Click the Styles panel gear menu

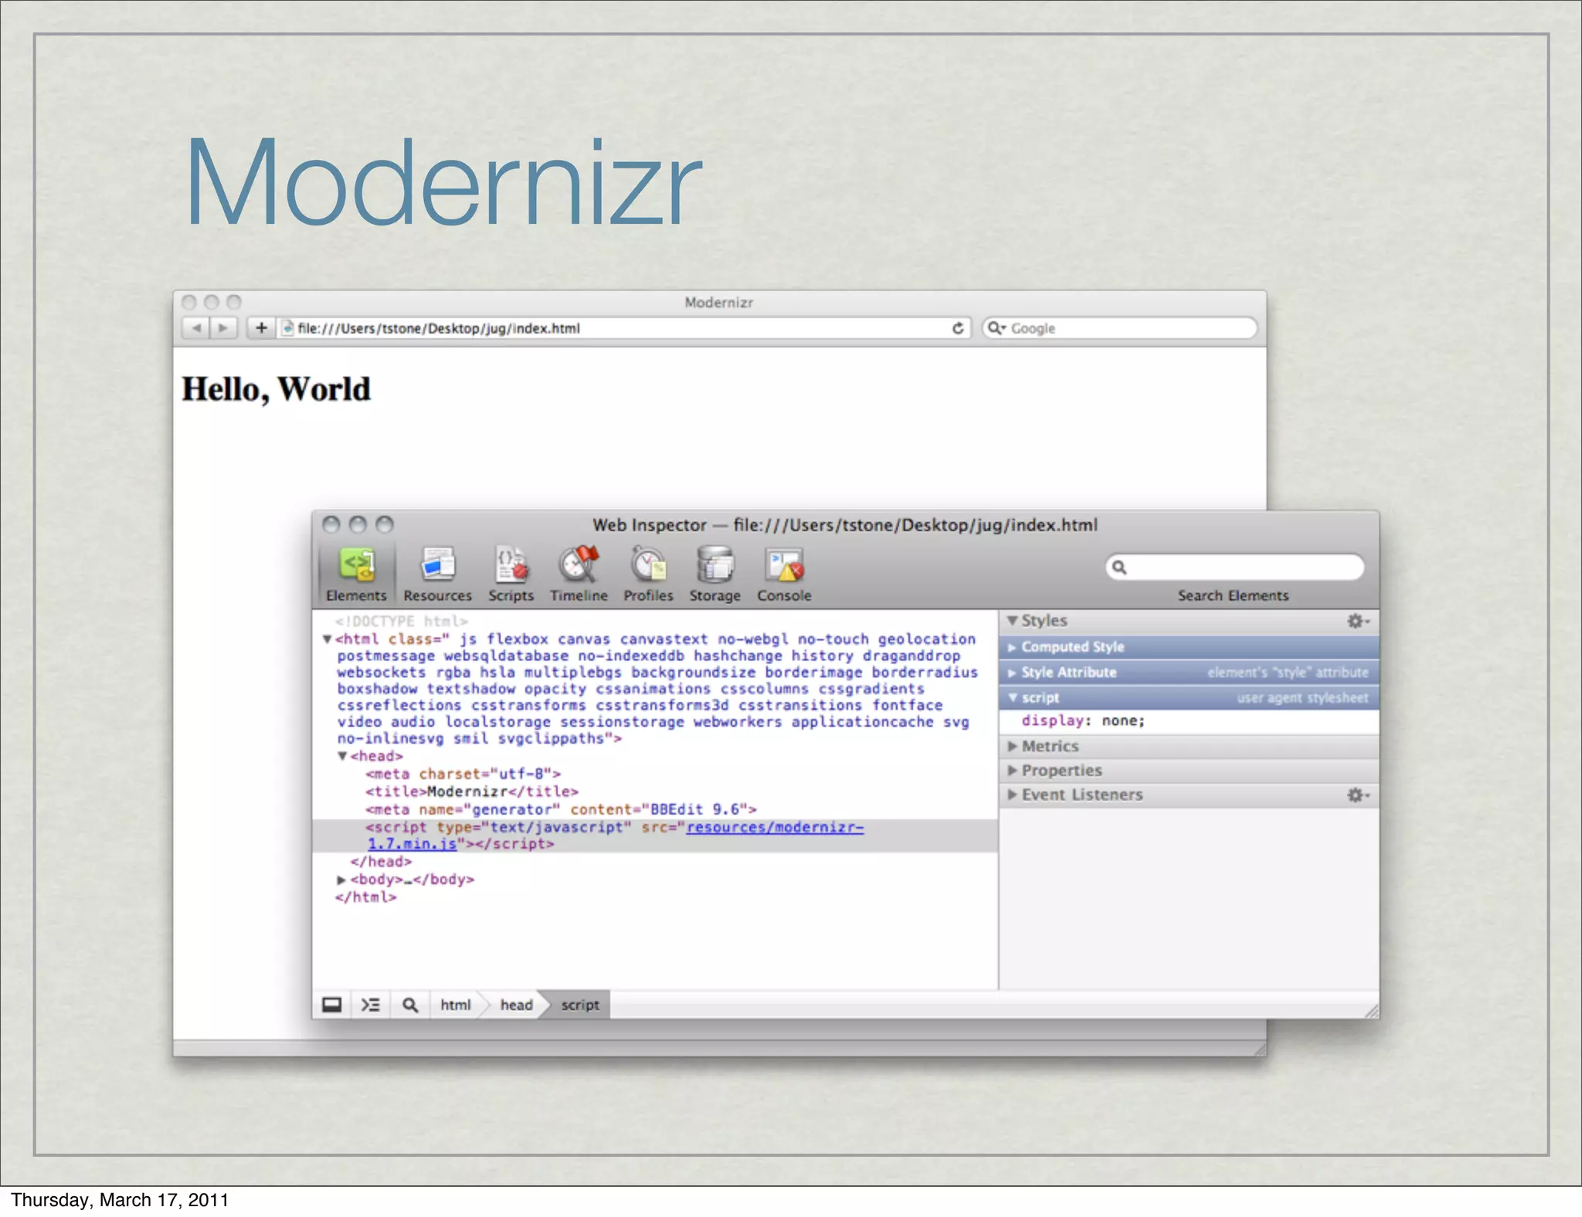pyautogui.click(x=1357, y=621)
